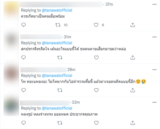Share the tweet posted 37m ago
160x129 pixels.
[x=133, y=25]
